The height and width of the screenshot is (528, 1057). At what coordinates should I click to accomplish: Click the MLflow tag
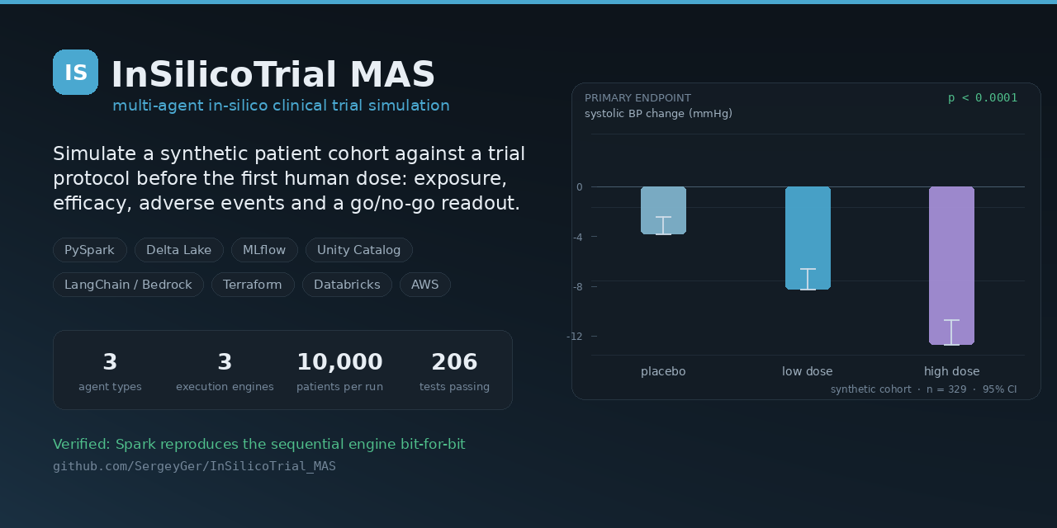tap(264, 250)
